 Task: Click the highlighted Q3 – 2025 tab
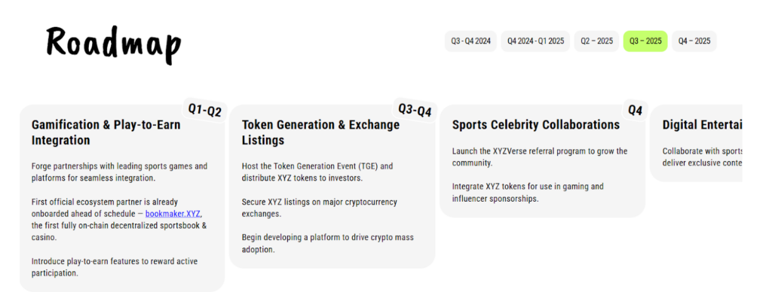point(645,41)
